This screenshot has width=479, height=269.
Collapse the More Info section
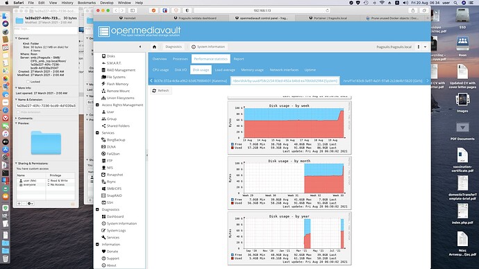16,88
